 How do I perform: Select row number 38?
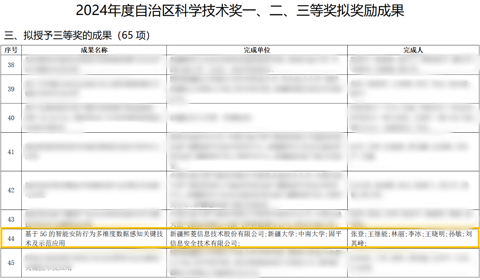(11, 65)
